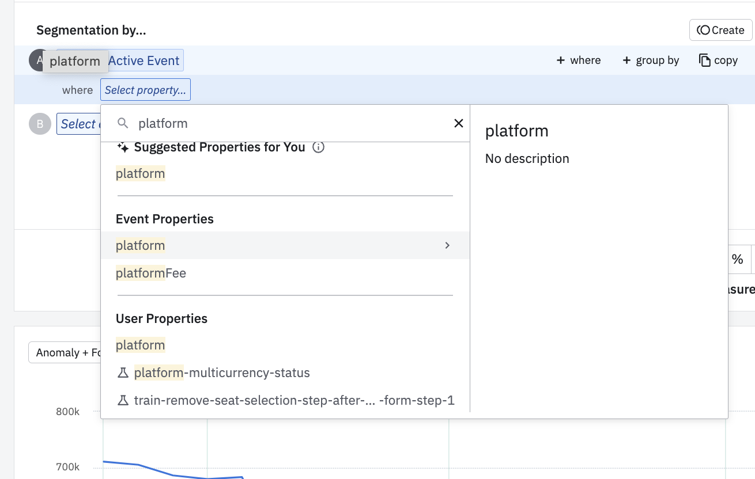Select the platform-multicurrency-status user property

[222, 373]
